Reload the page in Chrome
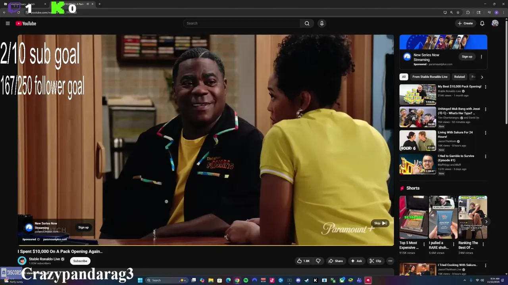The image size is (508, 285). [x=18, y=12]
